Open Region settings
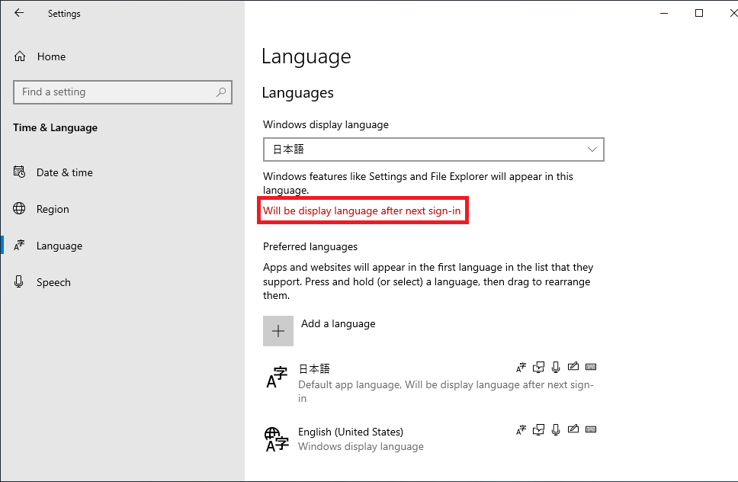The width and height of the screenshot is (738, 482). 53,209
